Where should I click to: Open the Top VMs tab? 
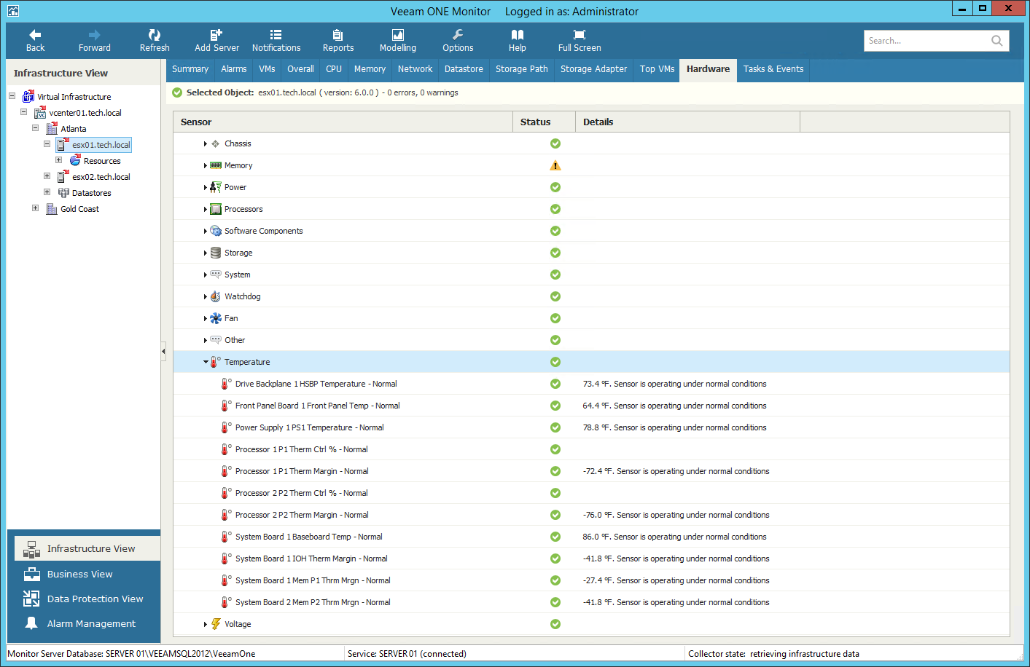pyautogui.click(x=658, y=69)
